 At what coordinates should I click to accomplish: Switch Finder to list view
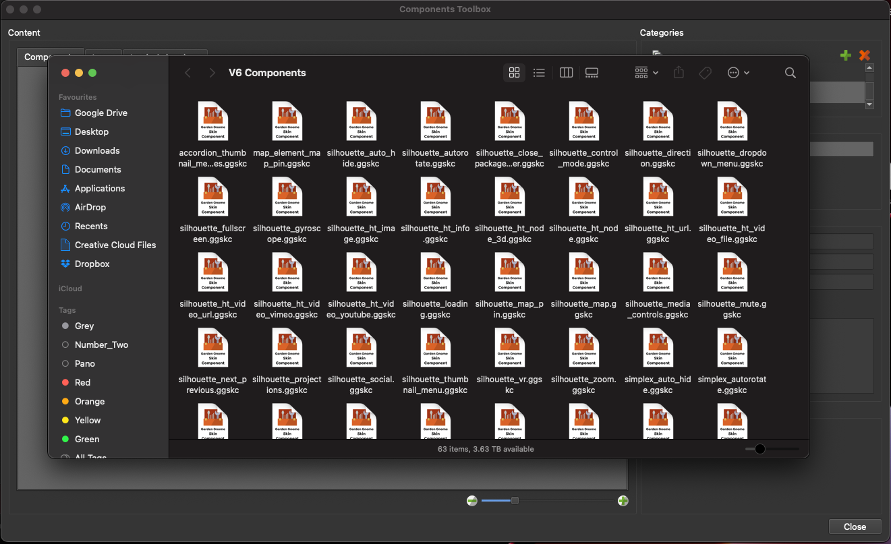[x=539, y=73]
